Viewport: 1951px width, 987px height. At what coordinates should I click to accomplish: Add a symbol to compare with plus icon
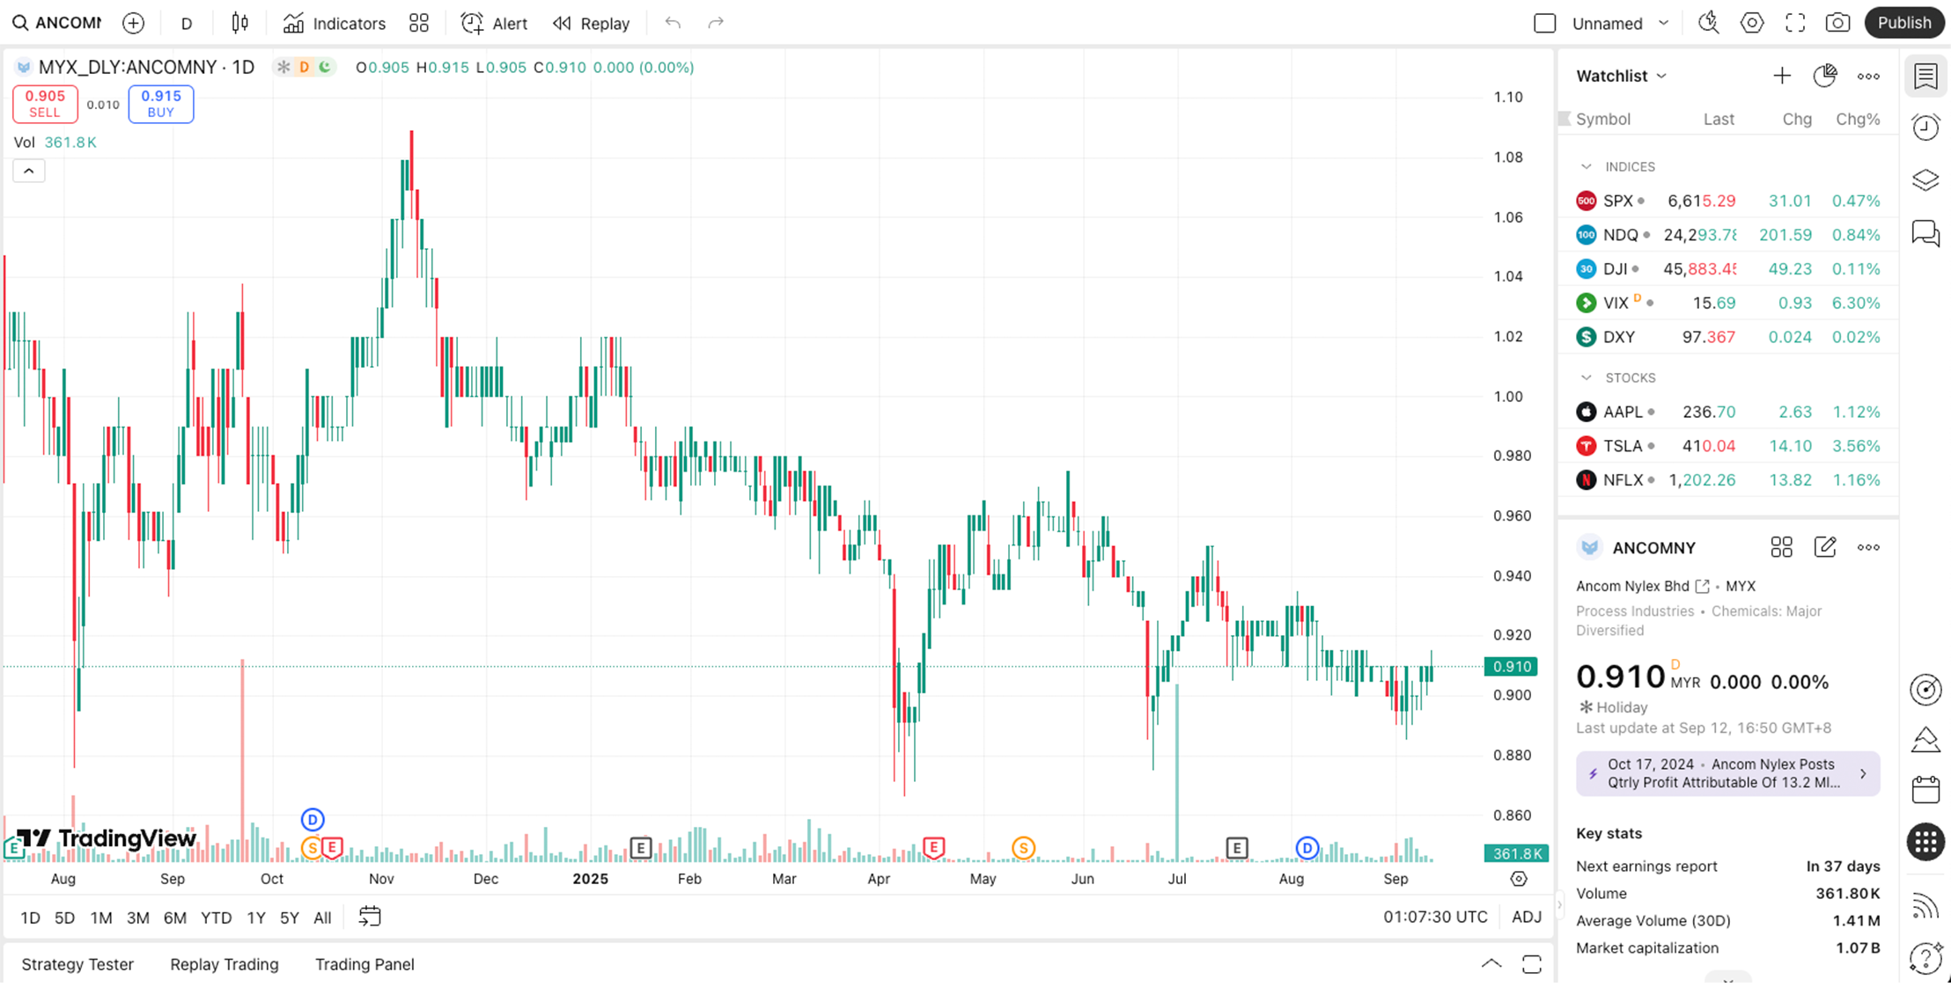133,23
